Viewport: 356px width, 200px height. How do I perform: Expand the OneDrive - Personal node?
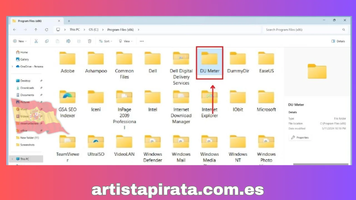12,67
